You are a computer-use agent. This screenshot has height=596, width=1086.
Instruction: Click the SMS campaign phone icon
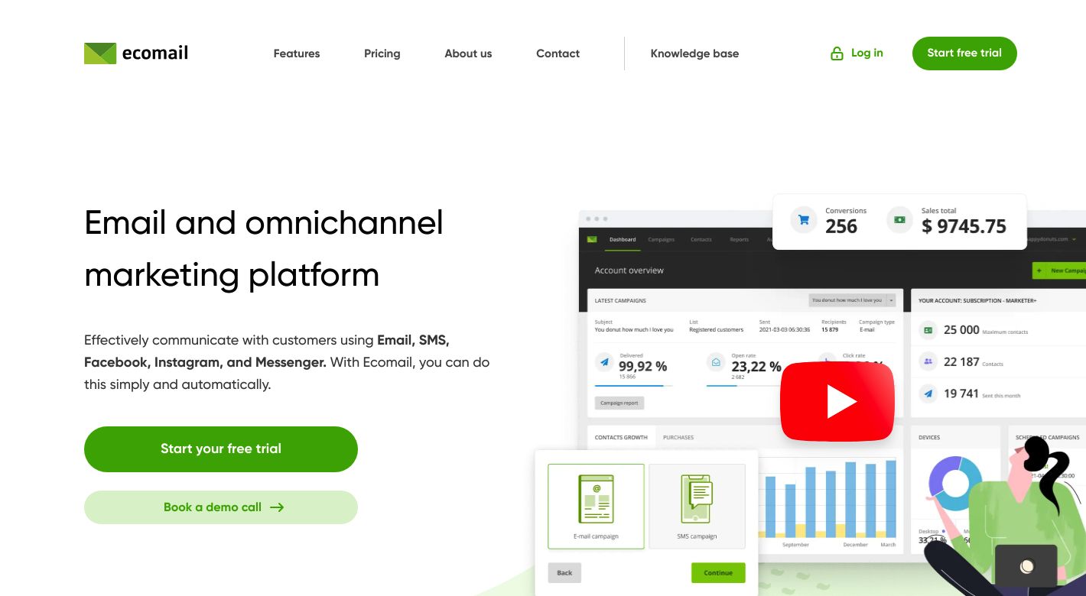pyautogui.click(x=697, y=499)
